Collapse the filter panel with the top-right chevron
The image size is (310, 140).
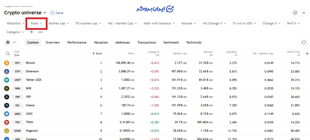(304, 13)
